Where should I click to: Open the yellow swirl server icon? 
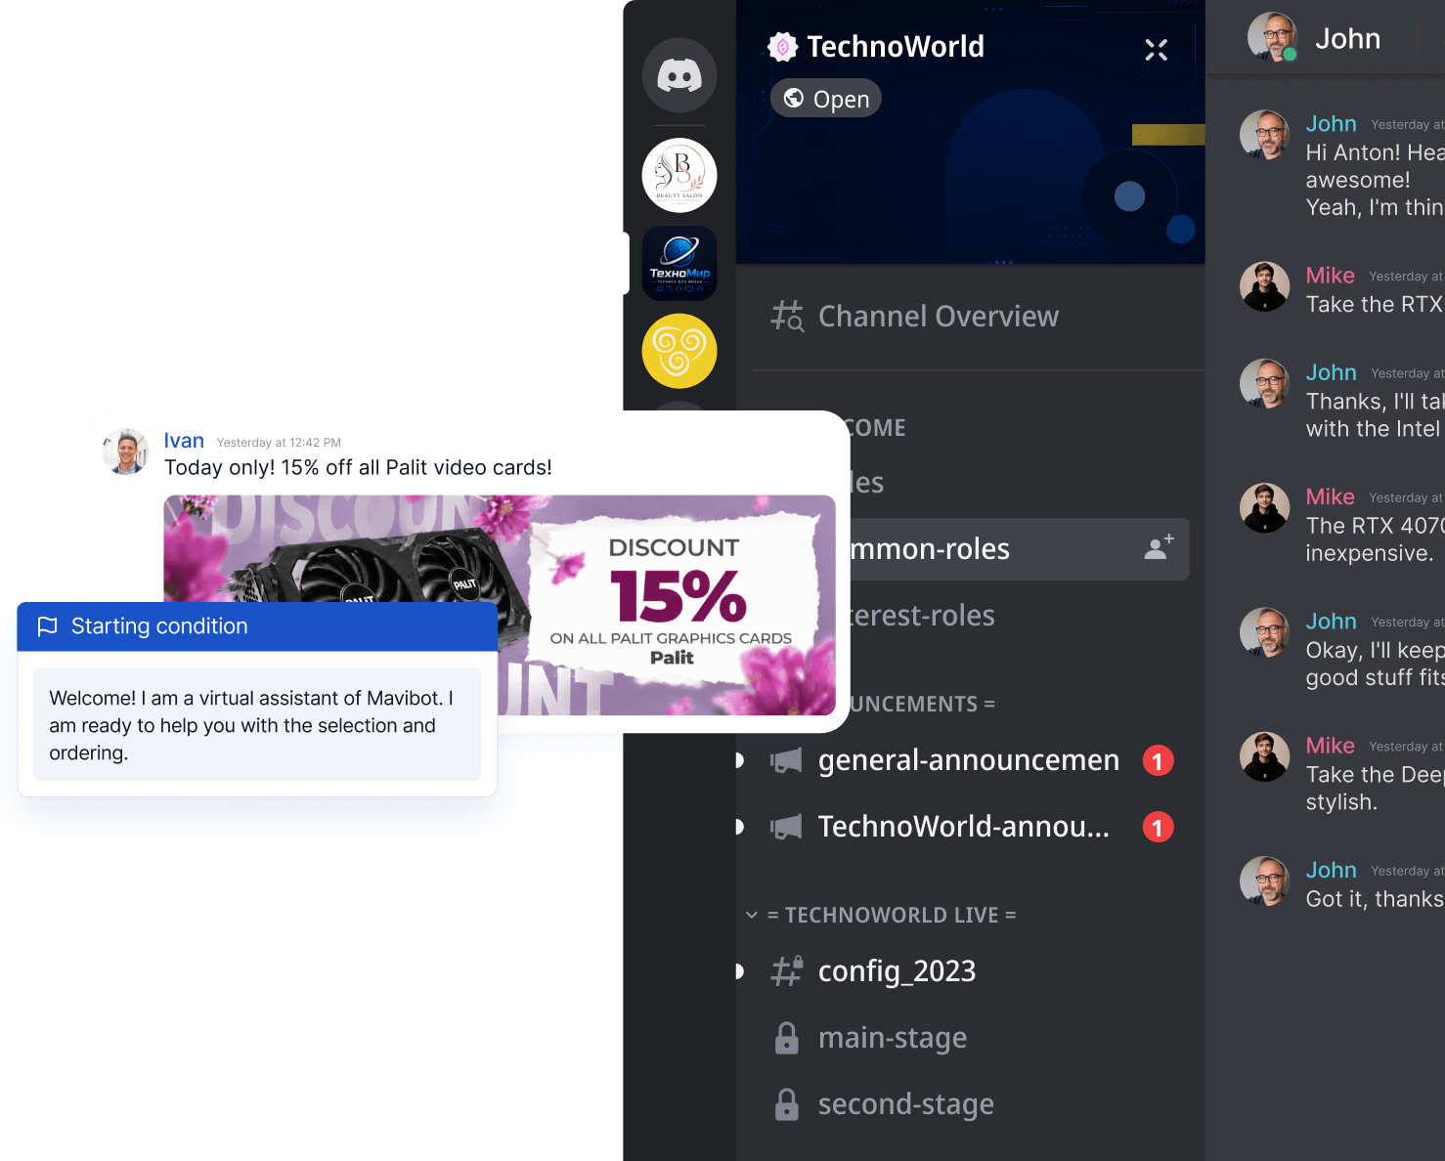coord(679,351)
